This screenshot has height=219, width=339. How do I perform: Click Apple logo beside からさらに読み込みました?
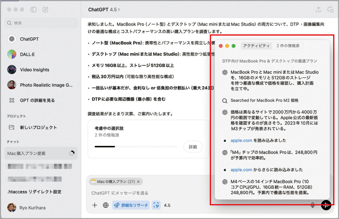(225, 170)
